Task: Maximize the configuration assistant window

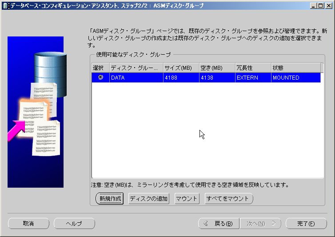Action: click(321, 6)
